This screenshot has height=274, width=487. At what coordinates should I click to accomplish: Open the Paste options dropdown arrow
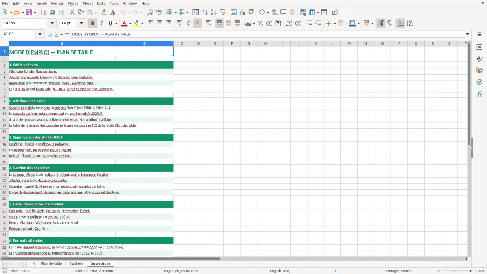95,13
